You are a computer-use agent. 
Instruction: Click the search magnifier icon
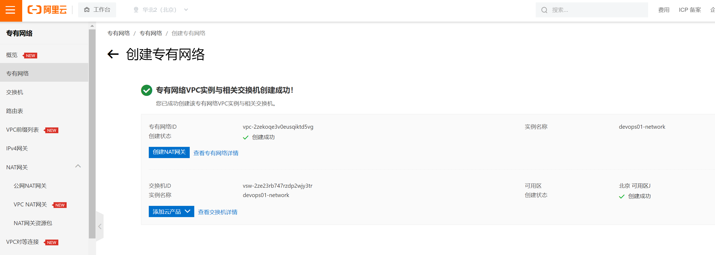[x=544, y=10]
